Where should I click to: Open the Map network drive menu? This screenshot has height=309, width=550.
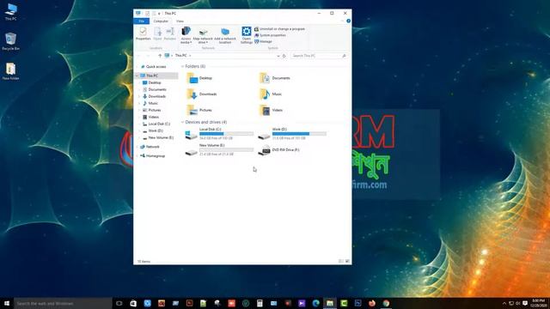click(203, 35)
